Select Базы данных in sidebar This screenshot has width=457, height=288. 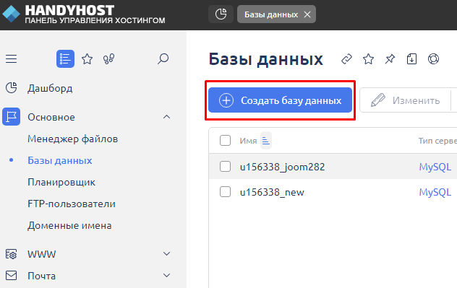60,160
